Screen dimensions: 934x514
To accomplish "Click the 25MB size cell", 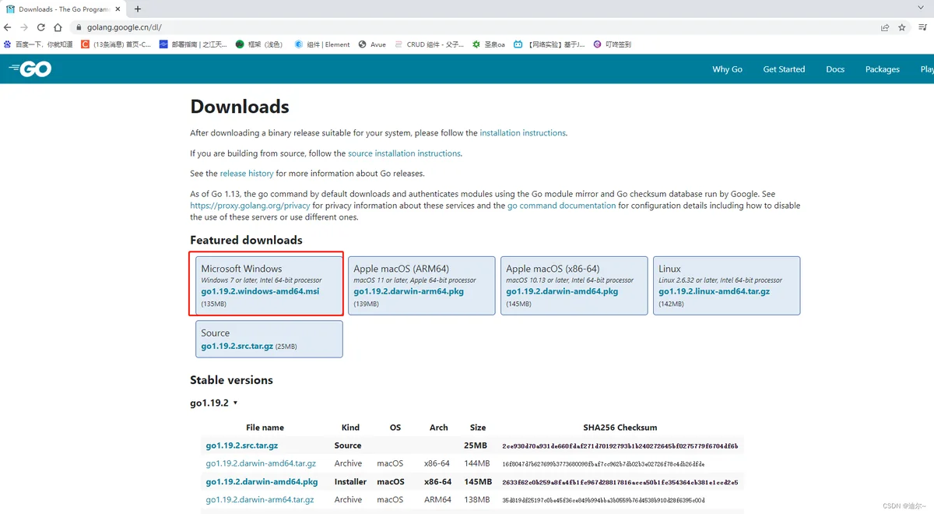I will (475, 445).
